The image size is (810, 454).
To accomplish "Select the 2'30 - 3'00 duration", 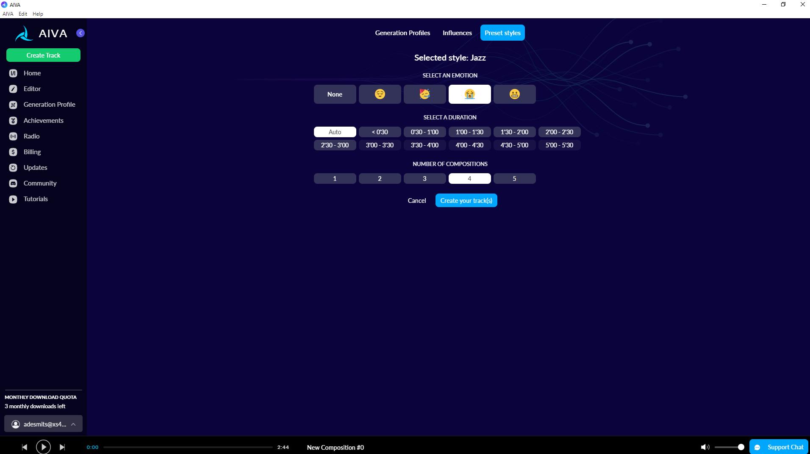I will 335,145.
